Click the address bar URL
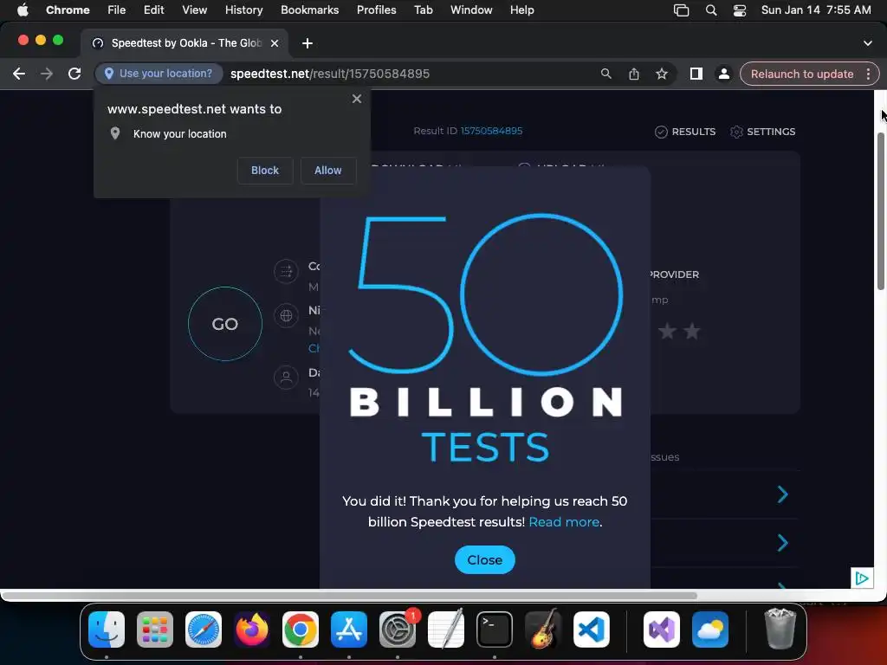 (x=330, y=74)
